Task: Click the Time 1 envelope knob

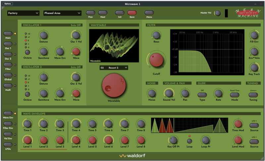Action: 27,124
